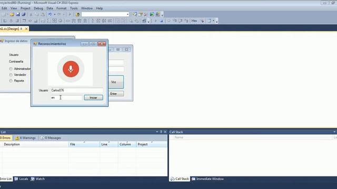This screenshot has height=189, width=337.
Task: Switch to the Call Stack tab
Action: pos(180,178)
